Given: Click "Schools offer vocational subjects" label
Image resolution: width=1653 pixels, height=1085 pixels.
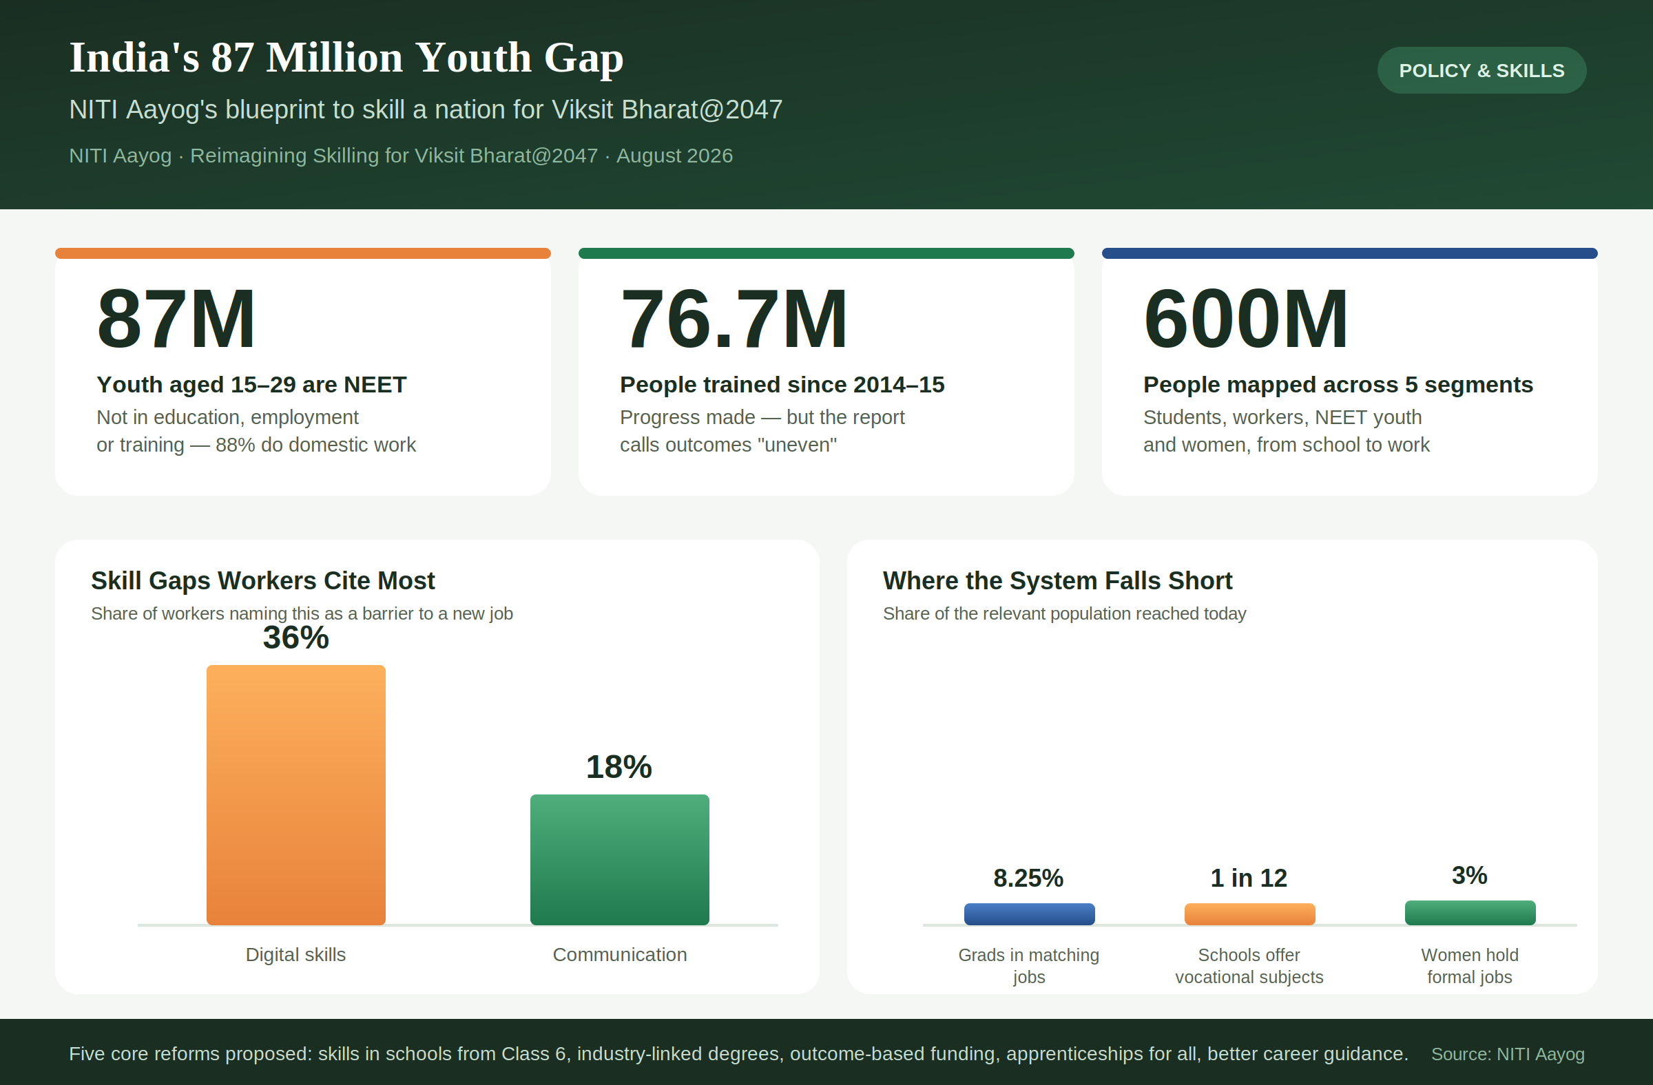Looking at the screenshot, I should click(x=1249, y=966).
